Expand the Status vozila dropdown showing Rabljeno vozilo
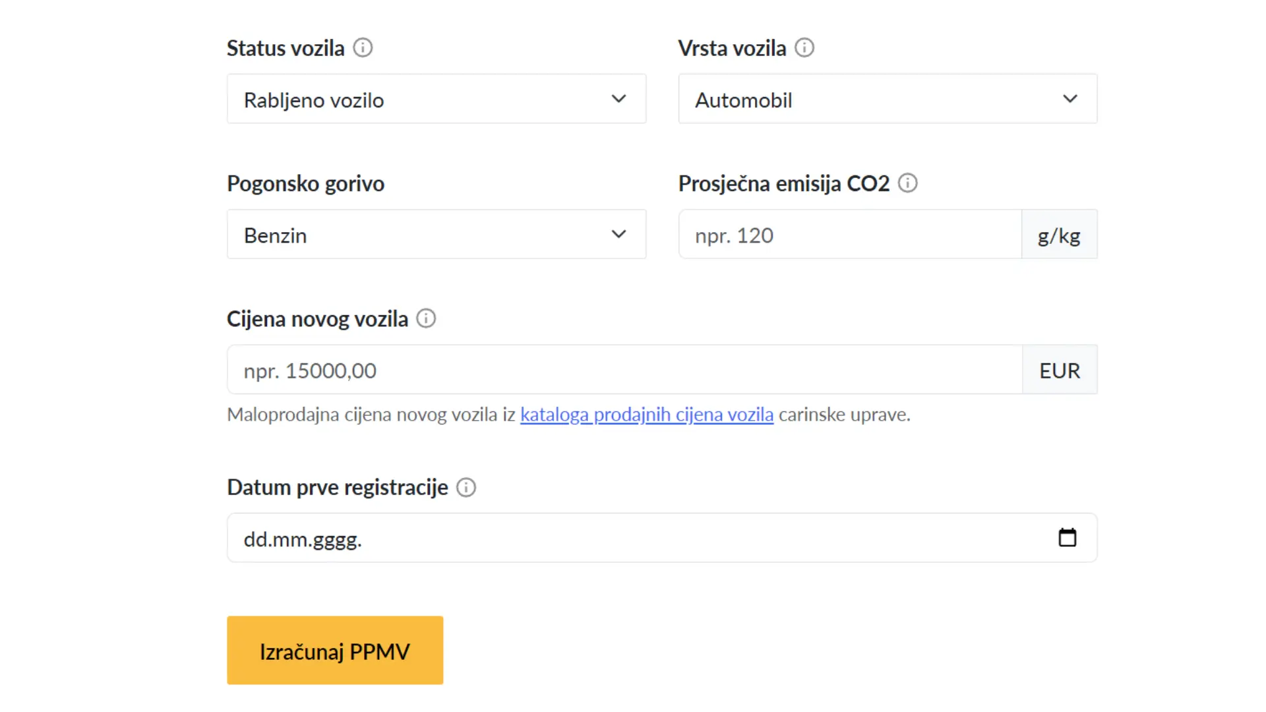Image resolution: width=1266 pixels, height=712 pixels. coord(436,99)
